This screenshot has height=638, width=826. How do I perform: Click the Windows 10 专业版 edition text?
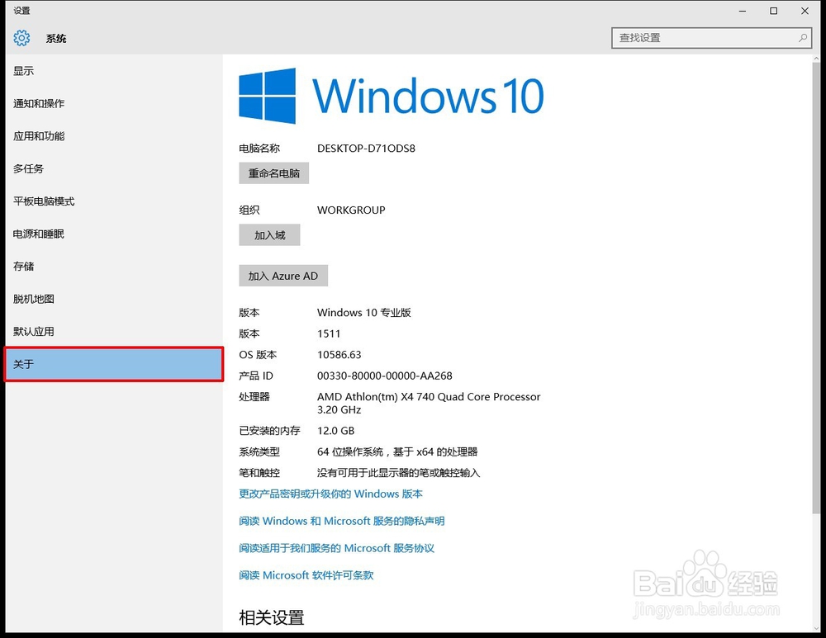(x=364, y=313)
